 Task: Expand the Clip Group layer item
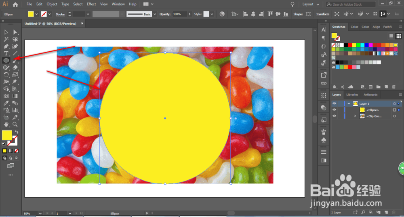(355, 116)
